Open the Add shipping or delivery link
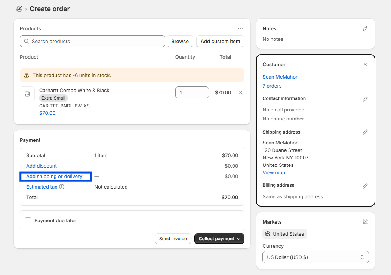 point(54,176)
